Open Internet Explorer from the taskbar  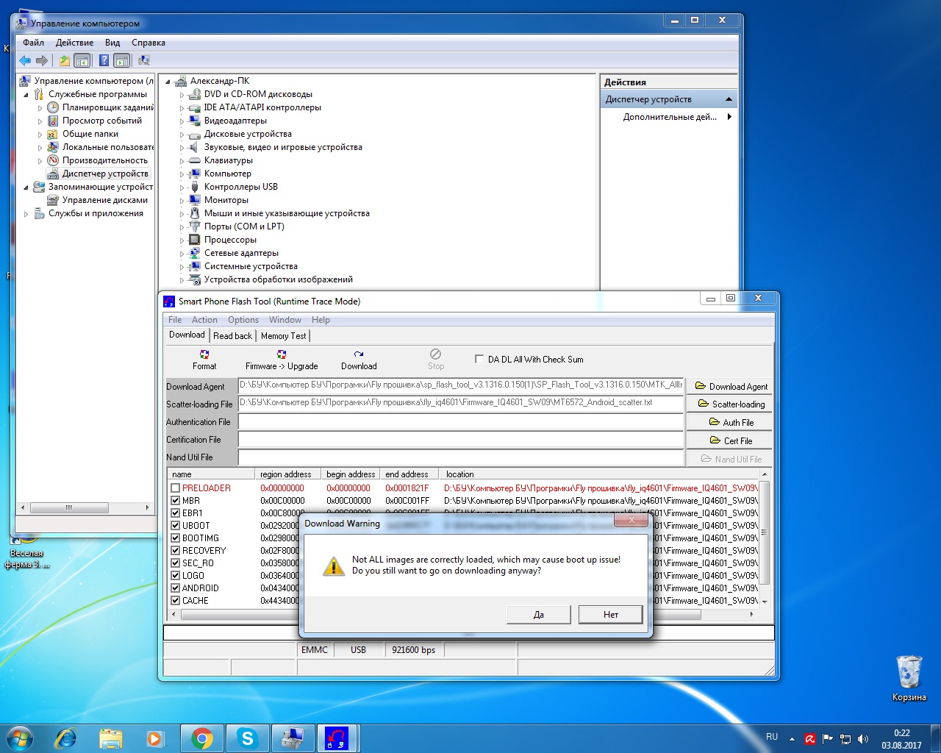[x=66, y=738]
